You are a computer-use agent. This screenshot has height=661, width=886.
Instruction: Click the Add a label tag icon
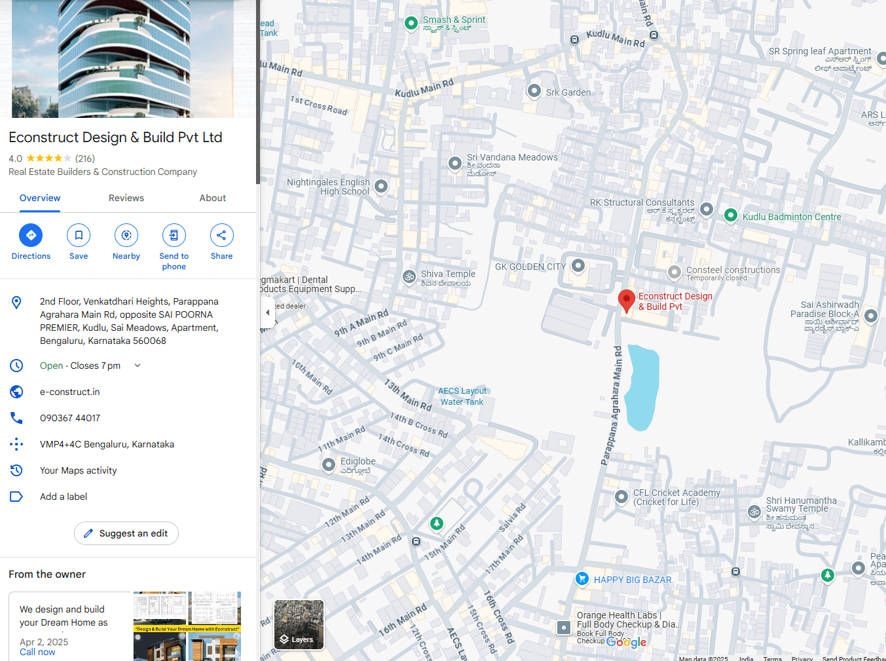coord(16,497)
